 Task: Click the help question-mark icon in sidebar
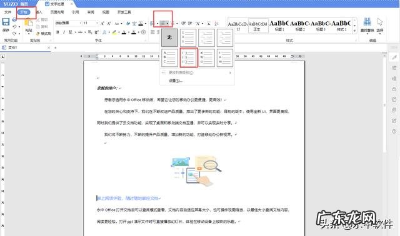(394, 132)
